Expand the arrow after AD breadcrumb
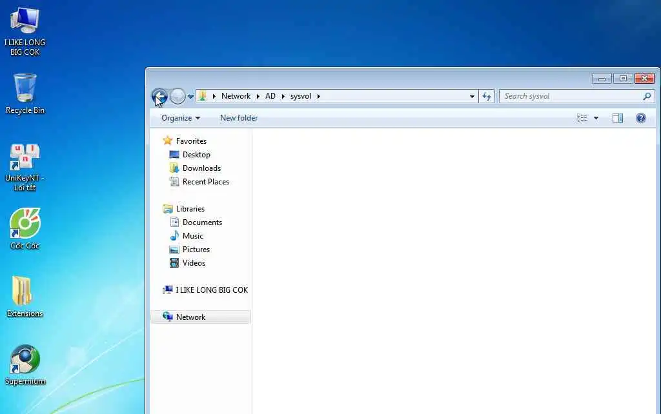 click(x=283, y=97)
